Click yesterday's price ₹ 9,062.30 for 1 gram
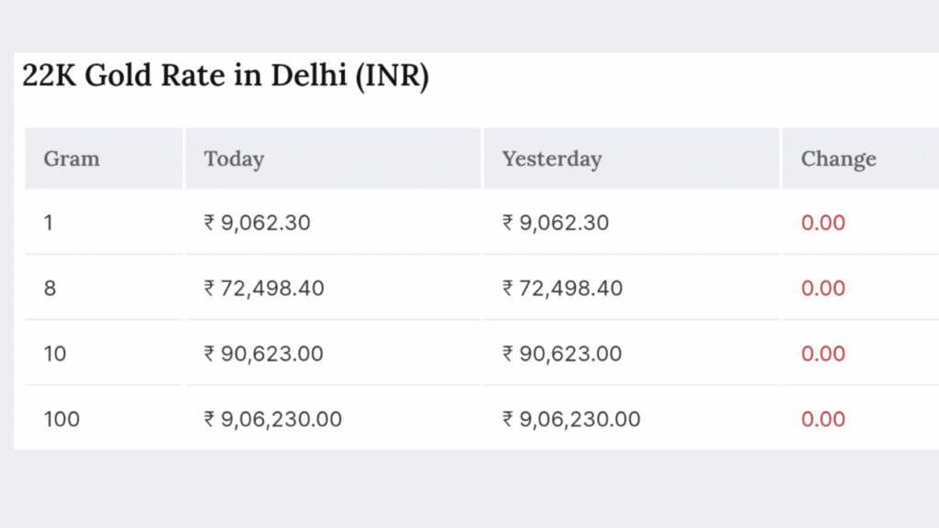Screen dimensions: 939x528 click(x=555, y=223)
